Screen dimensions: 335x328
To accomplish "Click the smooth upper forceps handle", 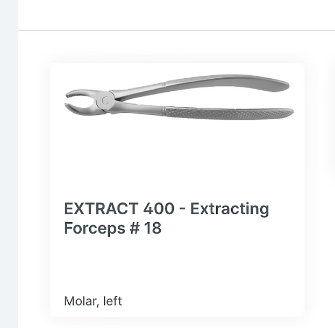I will [x=226, y=84].
